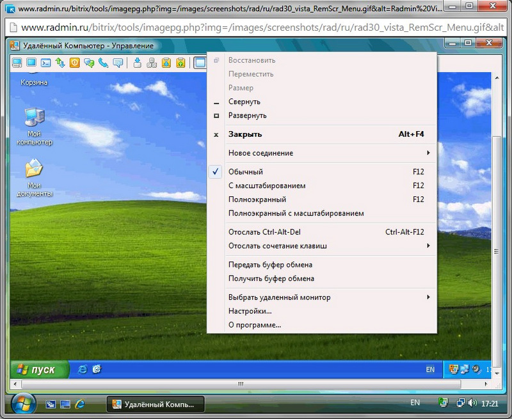512x419 pixels.
Task: Click EN language indicator in XP taskbar
Action: [x=430, y=369]
